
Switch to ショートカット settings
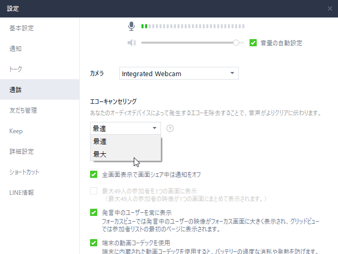[x=40, y=172]
